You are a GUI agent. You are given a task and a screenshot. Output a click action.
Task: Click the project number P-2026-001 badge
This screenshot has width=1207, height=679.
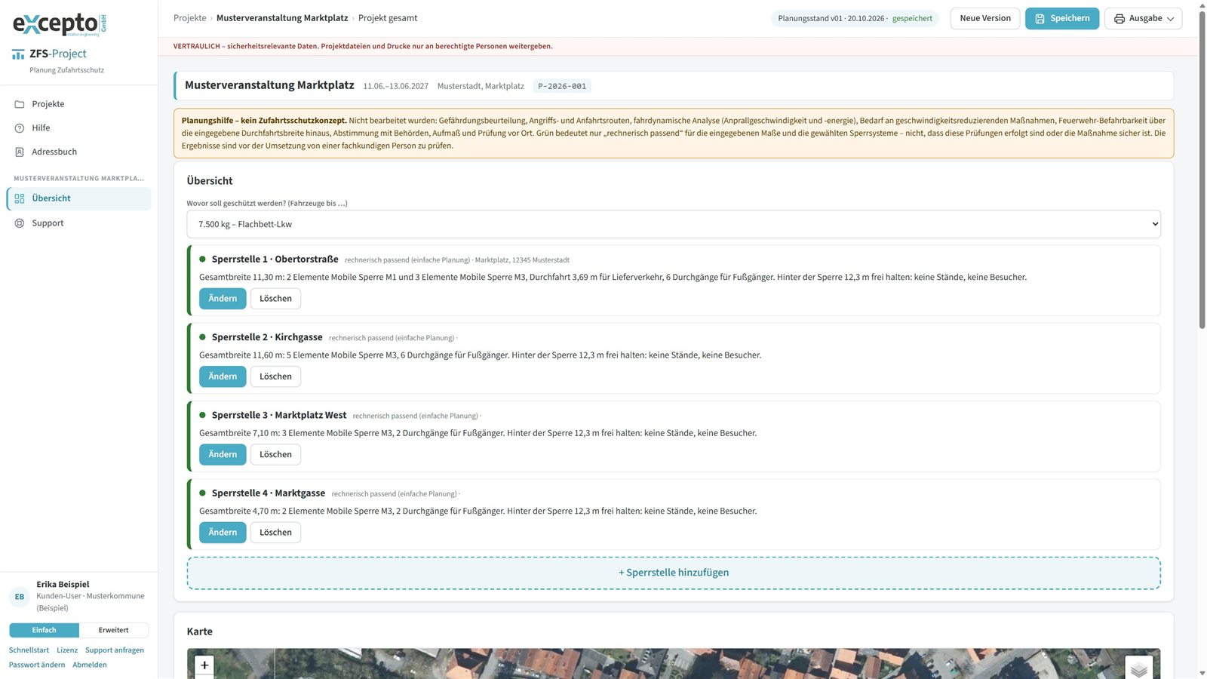click(562, 86)
